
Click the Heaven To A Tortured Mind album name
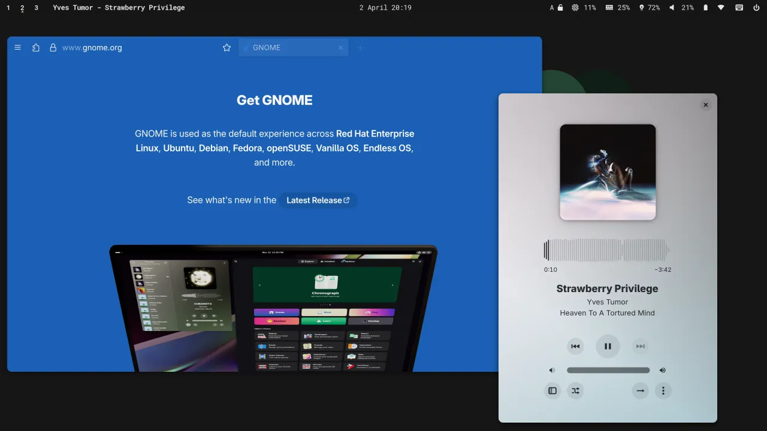coord(608,313)
